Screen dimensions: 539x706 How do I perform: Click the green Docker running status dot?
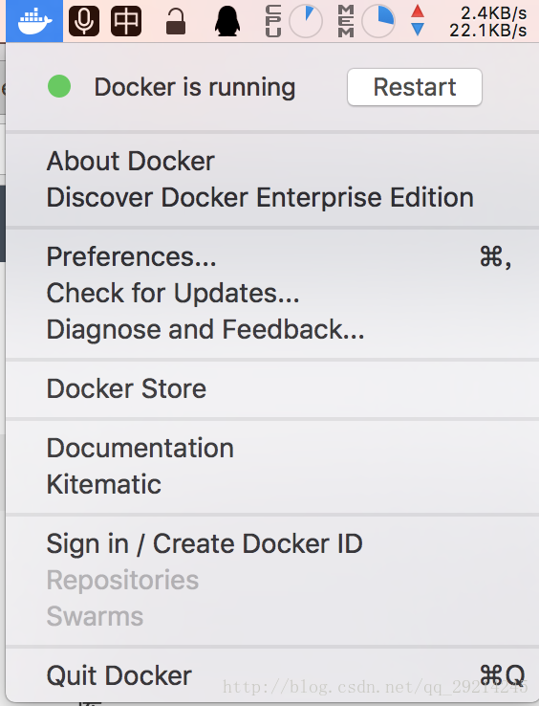(x=59, y=86)
